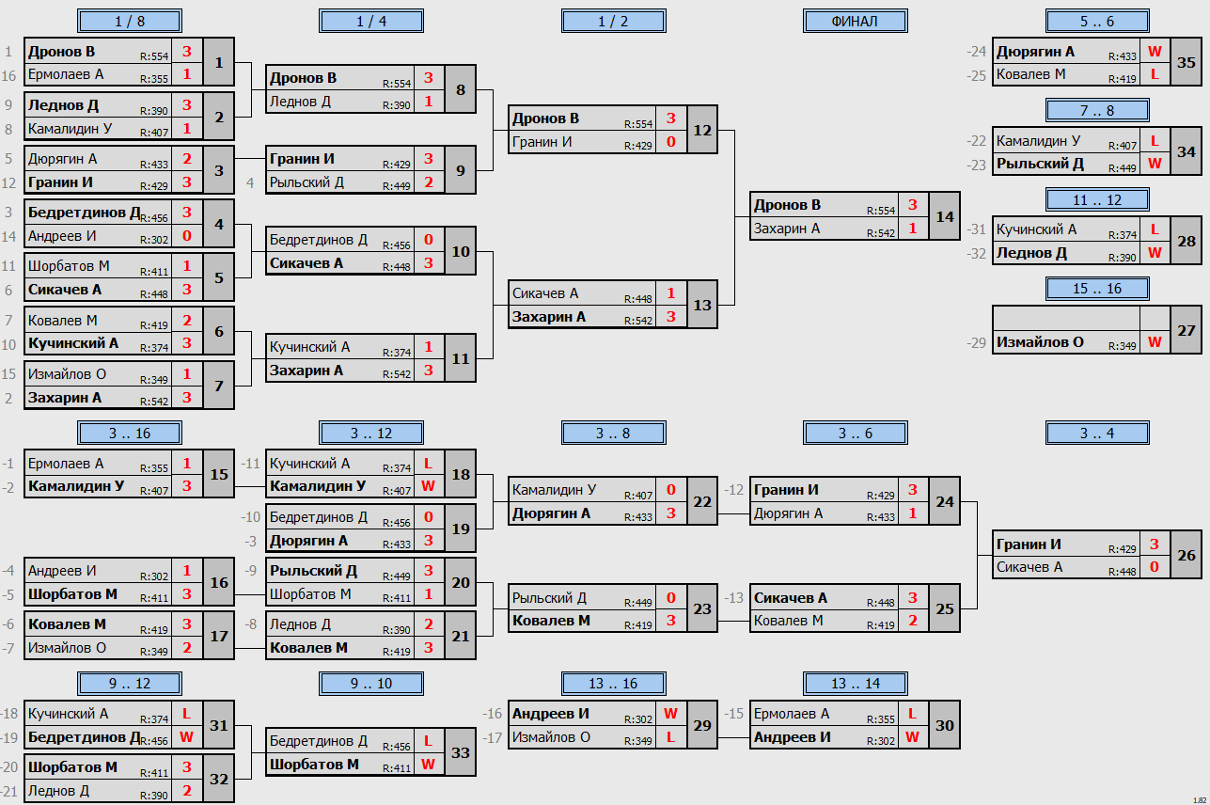Image resolution: width=1210 pixels, height=805 pixels.
Task: Click the 13 .. 14 bracket header
Action: tap(855, 684)
